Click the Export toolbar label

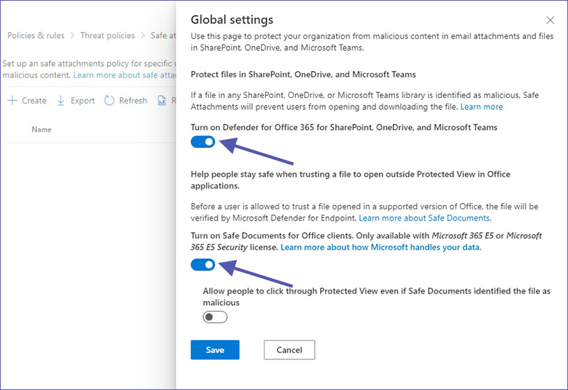coord(83,101)
